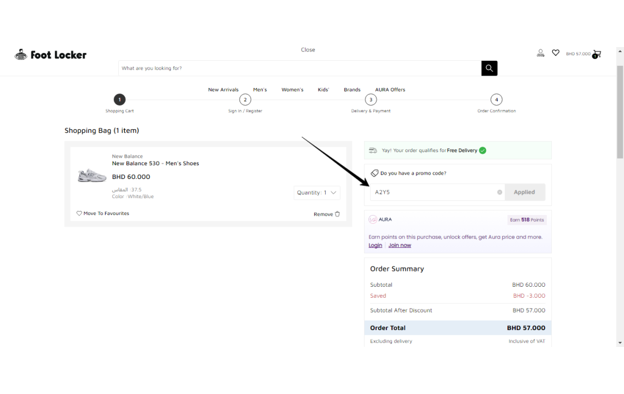Click the Remove link for New Balance 530

pyautogui.click(x=323, y=214)
